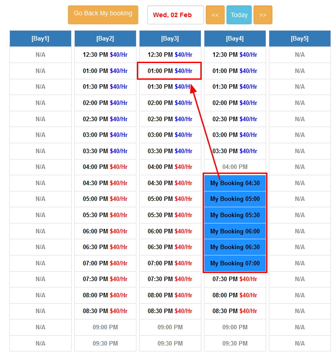Viewport: 335px width, 355px height.
Task: Select the Bay2 column header
Action: tap(105, 39)
